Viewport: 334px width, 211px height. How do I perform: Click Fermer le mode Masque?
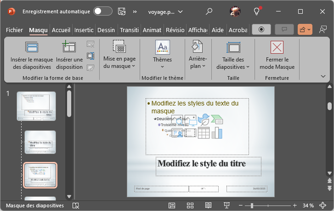[x=277, y=56]
